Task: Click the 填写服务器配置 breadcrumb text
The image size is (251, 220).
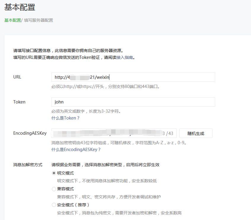Action: (39, 21)
